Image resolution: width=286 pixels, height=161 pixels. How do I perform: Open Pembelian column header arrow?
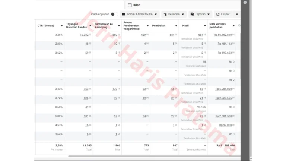177,26
